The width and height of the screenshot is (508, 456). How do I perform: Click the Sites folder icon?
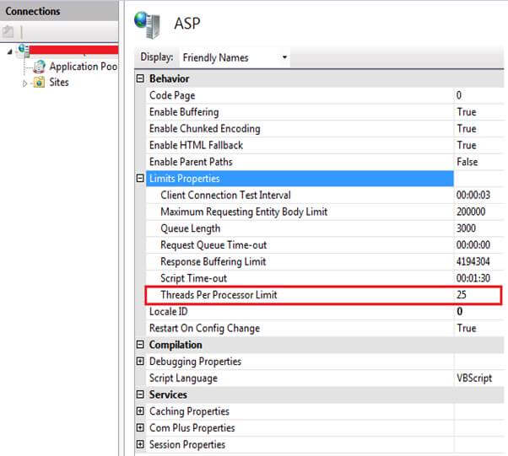click(x=39, y=83)
